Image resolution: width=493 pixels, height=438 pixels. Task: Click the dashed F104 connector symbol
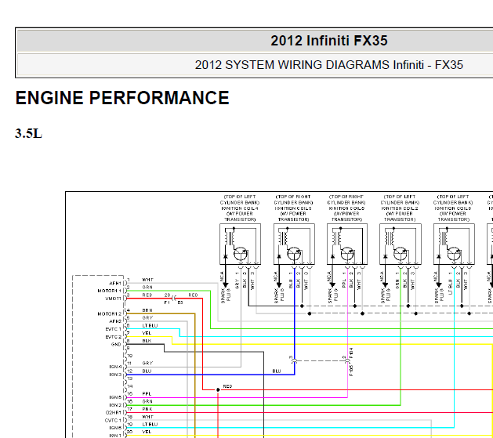click(x=346, y=360)
